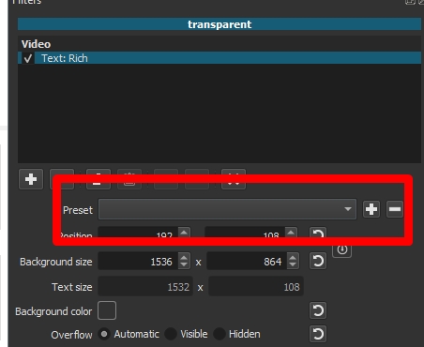Click the transparent clip title bar

coord(220,24)
